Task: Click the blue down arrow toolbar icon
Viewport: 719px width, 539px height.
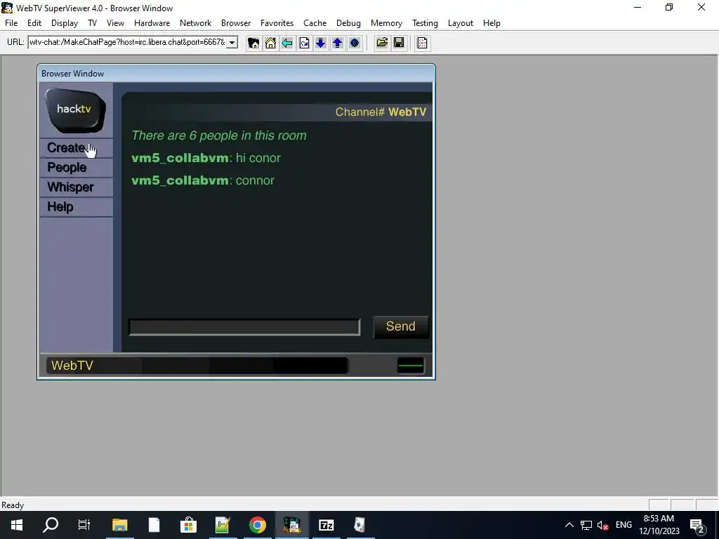Action: coord(320,43)
